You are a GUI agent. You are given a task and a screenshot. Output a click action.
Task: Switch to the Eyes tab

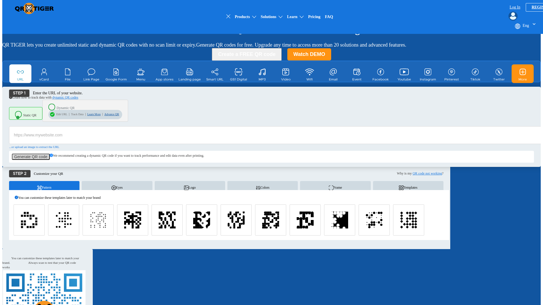[x=117, y=186]
